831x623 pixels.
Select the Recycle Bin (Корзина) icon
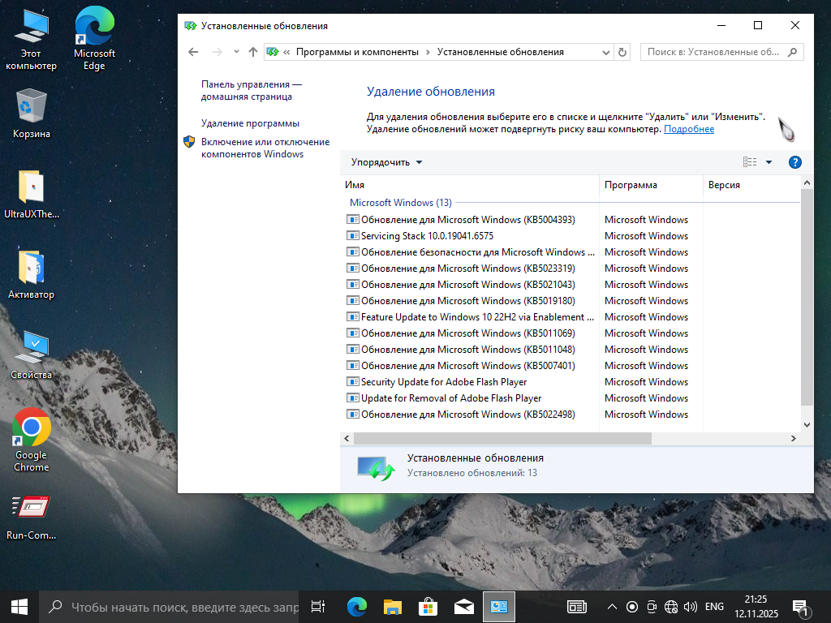pos(32,114)
